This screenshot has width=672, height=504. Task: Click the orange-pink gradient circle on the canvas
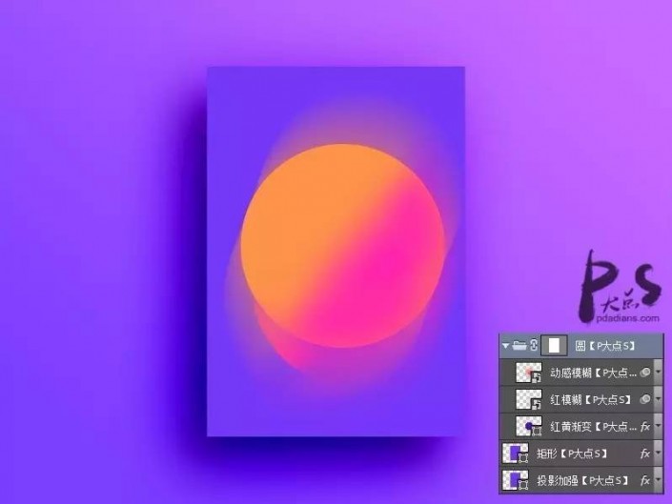point(342,246)
